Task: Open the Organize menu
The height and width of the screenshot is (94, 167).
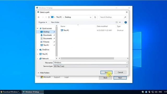Action: (x=43, y=22)
